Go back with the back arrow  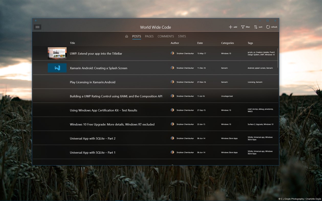click(36, 20)
